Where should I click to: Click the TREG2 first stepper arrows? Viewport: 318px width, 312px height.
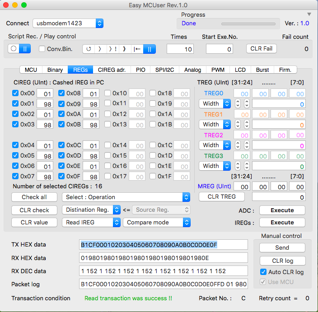(x=238, y=145)
